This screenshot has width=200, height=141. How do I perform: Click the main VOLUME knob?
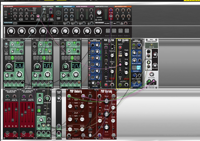(99, 13)
